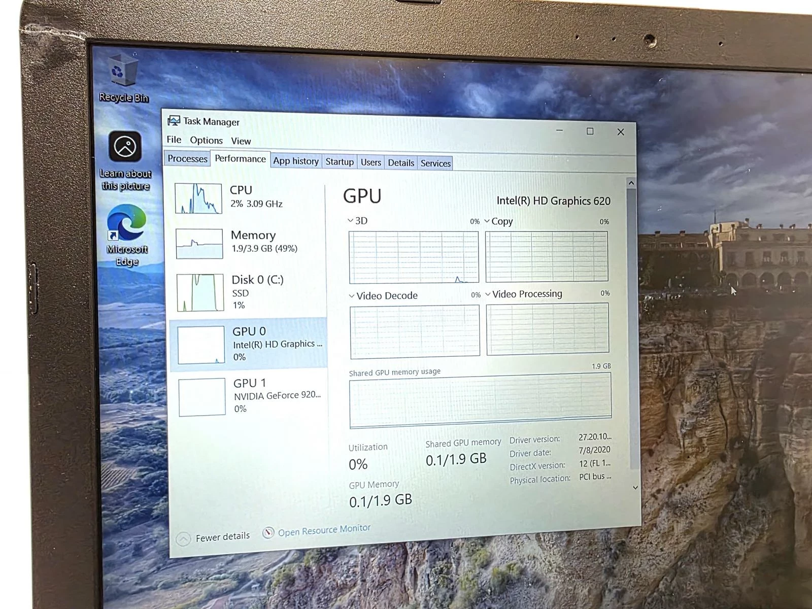Open the Services tab
The height and width of the screenshot is (609, 812).
435,163
